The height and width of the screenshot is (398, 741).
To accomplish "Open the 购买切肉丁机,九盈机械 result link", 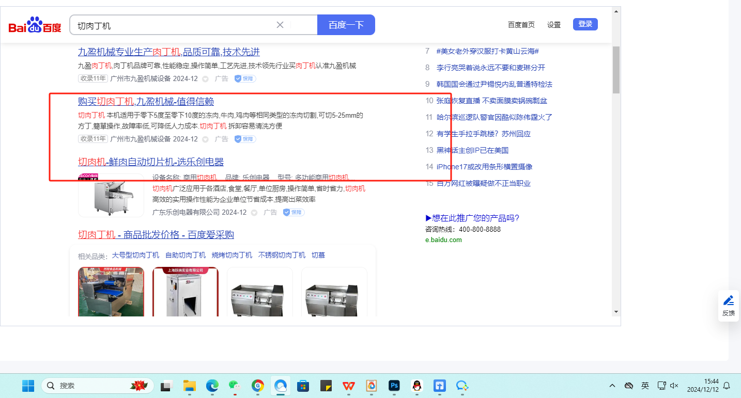I will click(x=146, y=102).
